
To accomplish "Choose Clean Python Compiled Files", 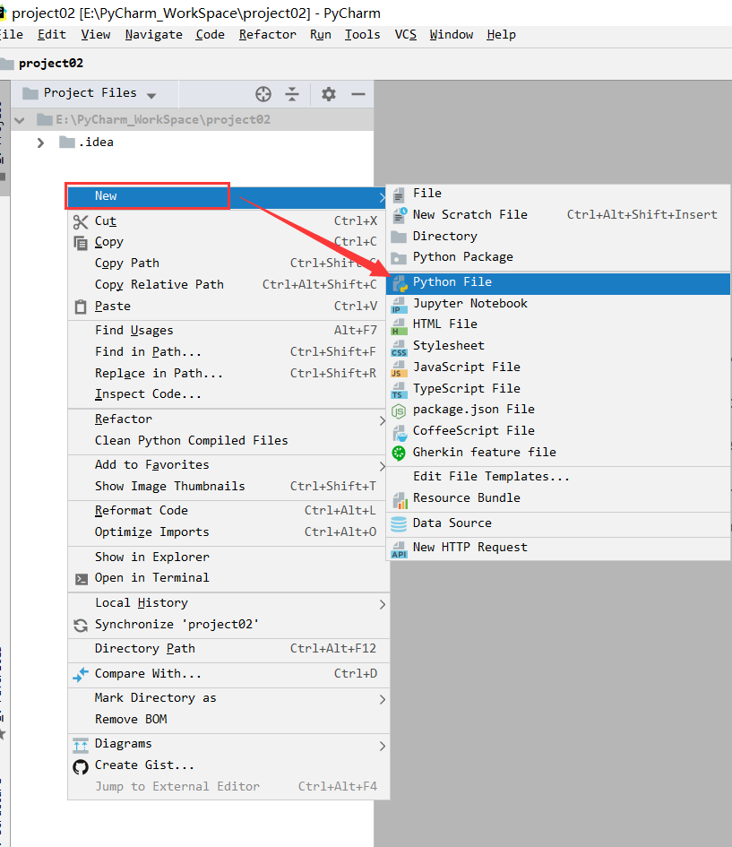I will coord(228,441).
